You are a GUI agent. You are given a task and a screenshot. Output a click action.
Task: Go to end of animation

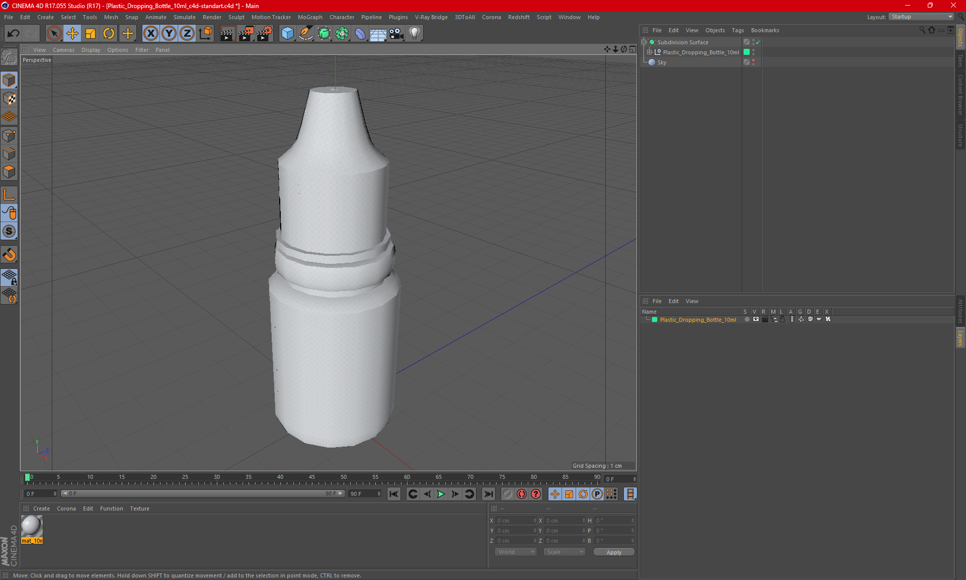coord(488,494)
